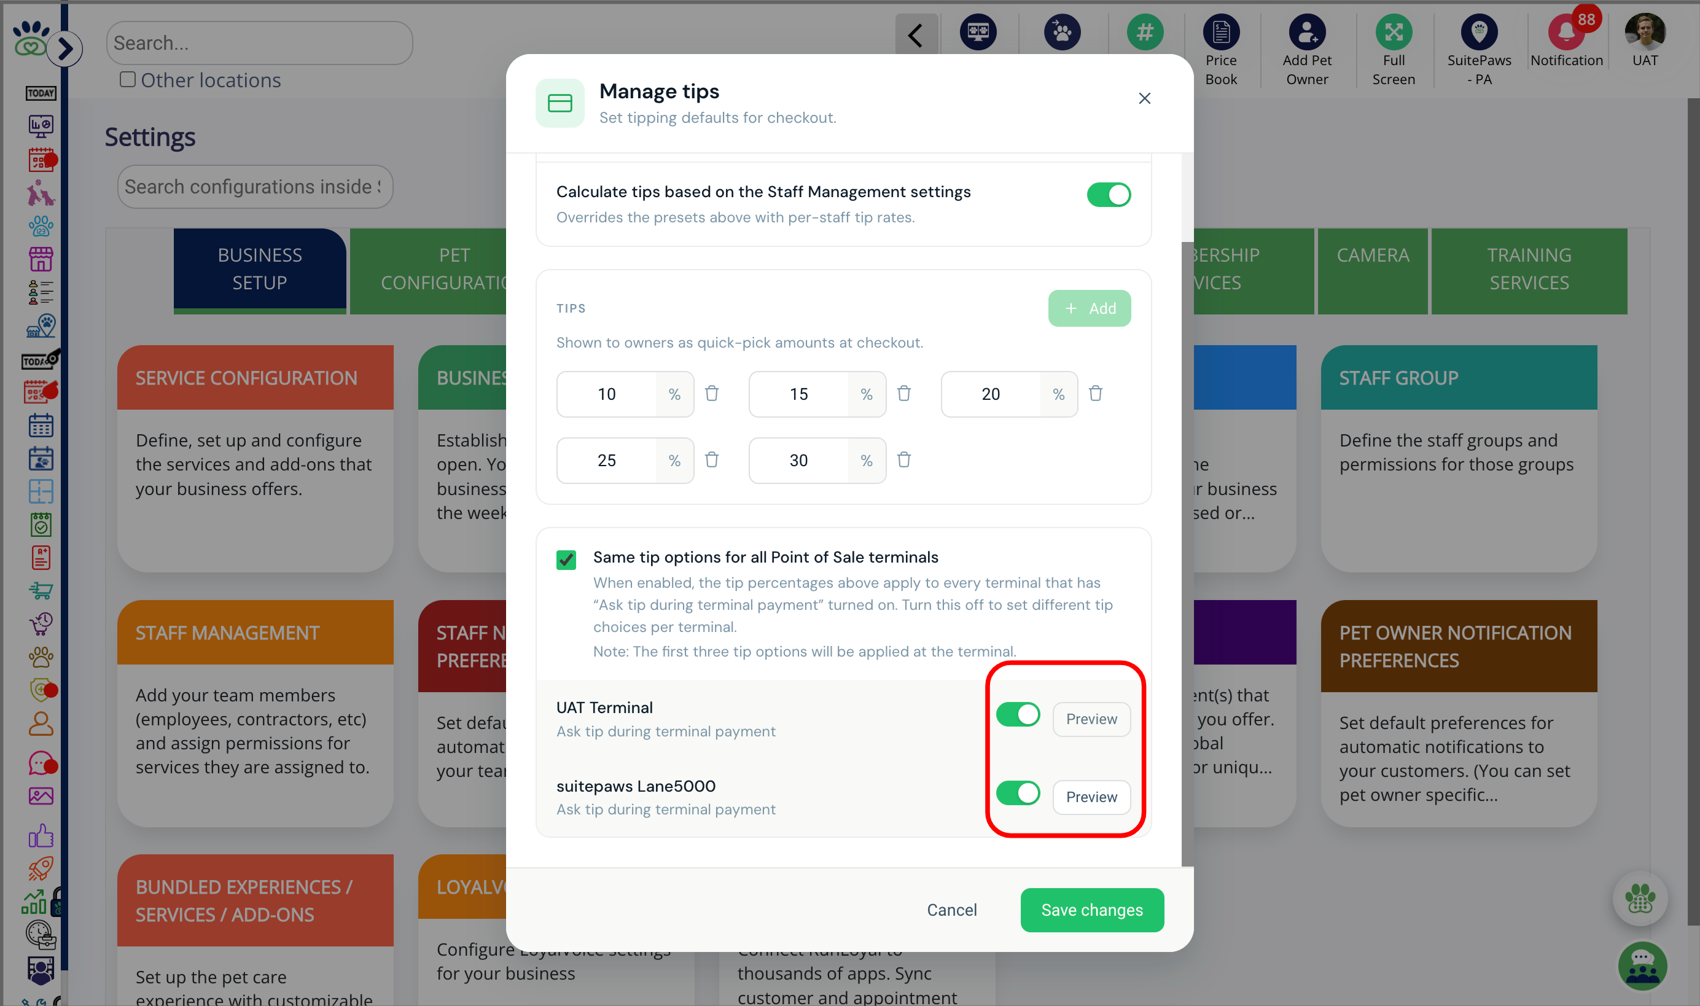The width and height of the screenshot is (1700, 1006).
Task: Toggle UAT Terminal ask tip switch
Action: coord(1018,714)
